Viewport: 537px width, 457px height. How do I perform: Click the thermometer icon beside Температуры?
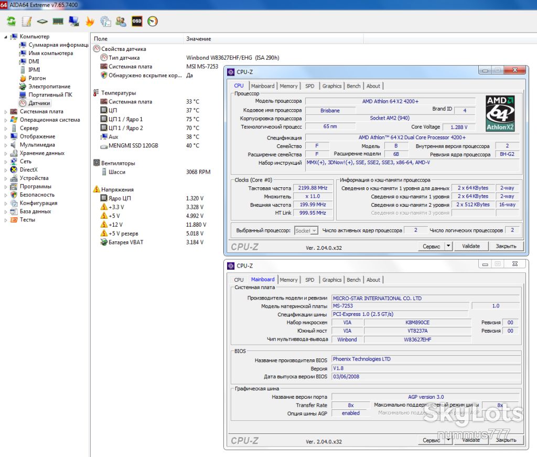coord(96,92)
